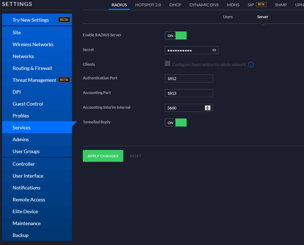Open the Dynamic DNS tab
Viewport: 304px width, 245px height.
pos(204,5)
